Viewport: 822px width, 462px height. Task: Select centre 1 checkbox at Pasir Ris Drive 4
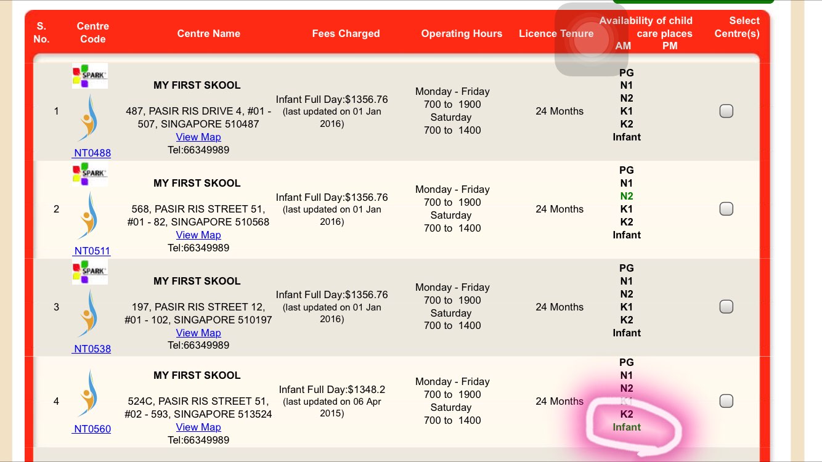(x=726, y=111)
